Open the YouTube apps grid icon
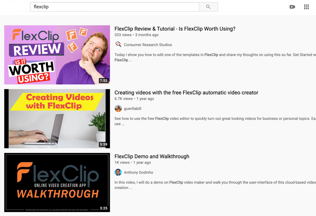 point(307,7)
